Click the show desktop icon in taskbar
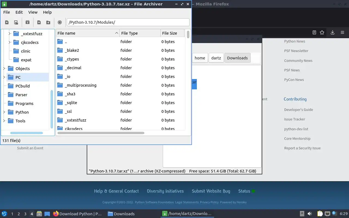349x218 pixels. click(47, 214)
